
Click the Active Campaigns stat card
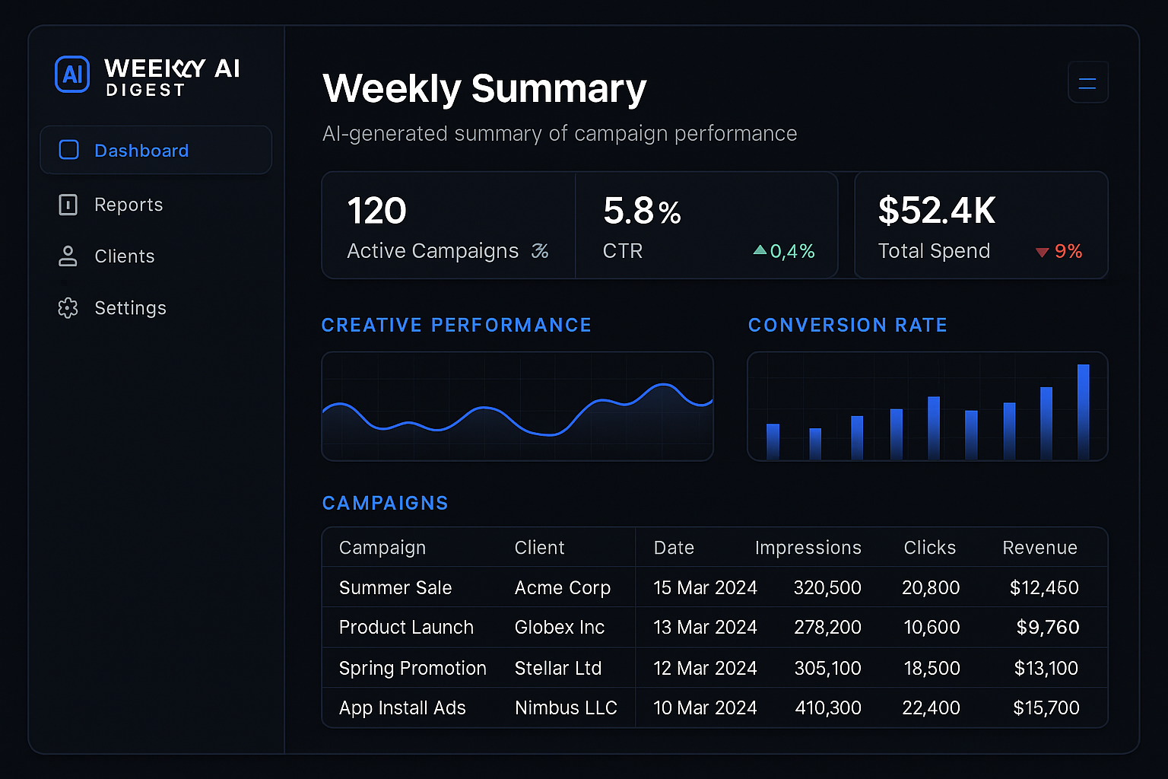tap(448, 224)
